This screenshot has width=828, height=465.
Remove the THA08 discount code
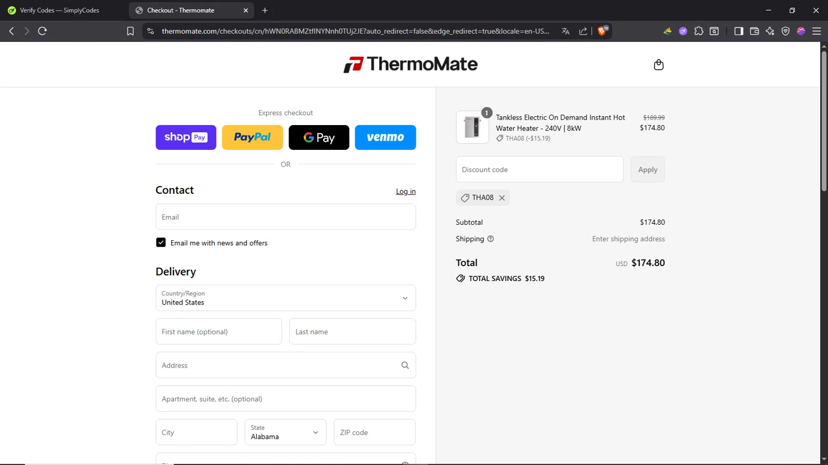click(502, 198)
